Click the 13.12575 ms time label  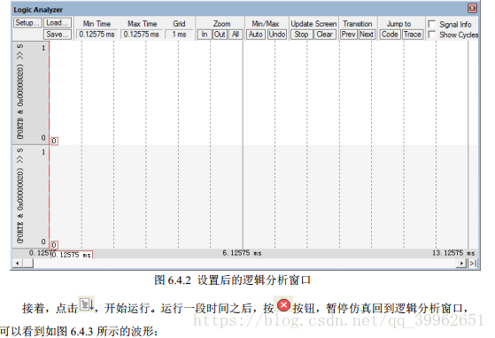click(x=453, y=253)
